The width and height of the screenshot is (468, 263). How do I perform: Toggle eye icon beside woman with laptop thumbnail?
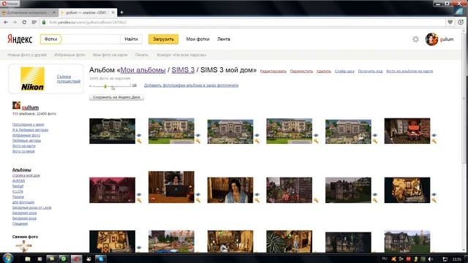tap(198, 194)
